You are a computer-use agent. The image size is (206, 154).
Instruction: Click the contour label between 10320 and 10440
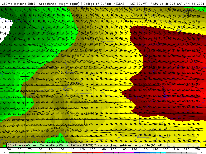point(92,113)
